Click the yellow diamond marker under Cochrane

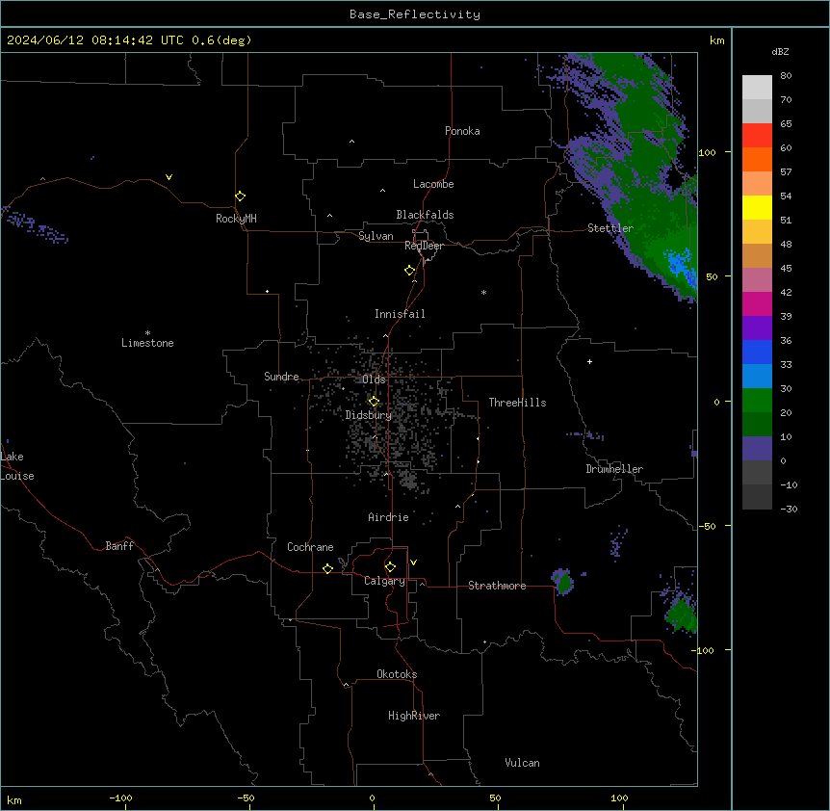(327, 568)
